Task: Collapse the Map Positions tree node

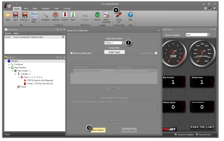Action: click(9, 68)
